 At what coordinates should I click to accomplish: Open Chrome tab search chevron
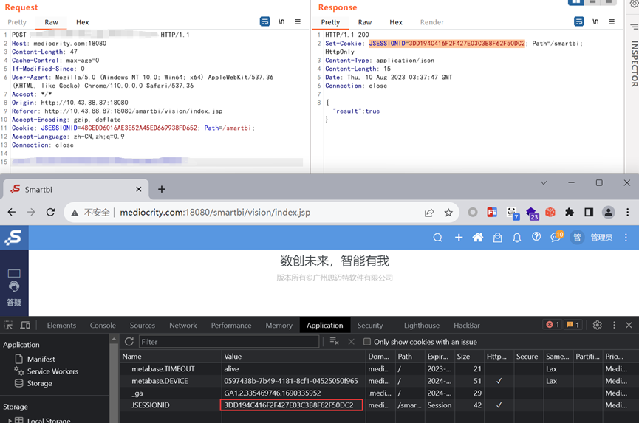click(x=544, y=183)
